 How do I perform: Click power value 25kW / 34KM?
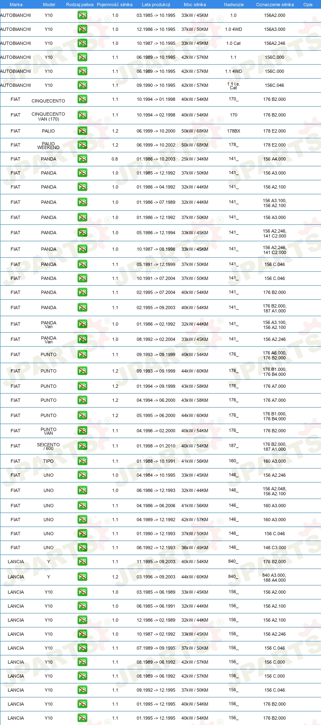pos(195,159)
